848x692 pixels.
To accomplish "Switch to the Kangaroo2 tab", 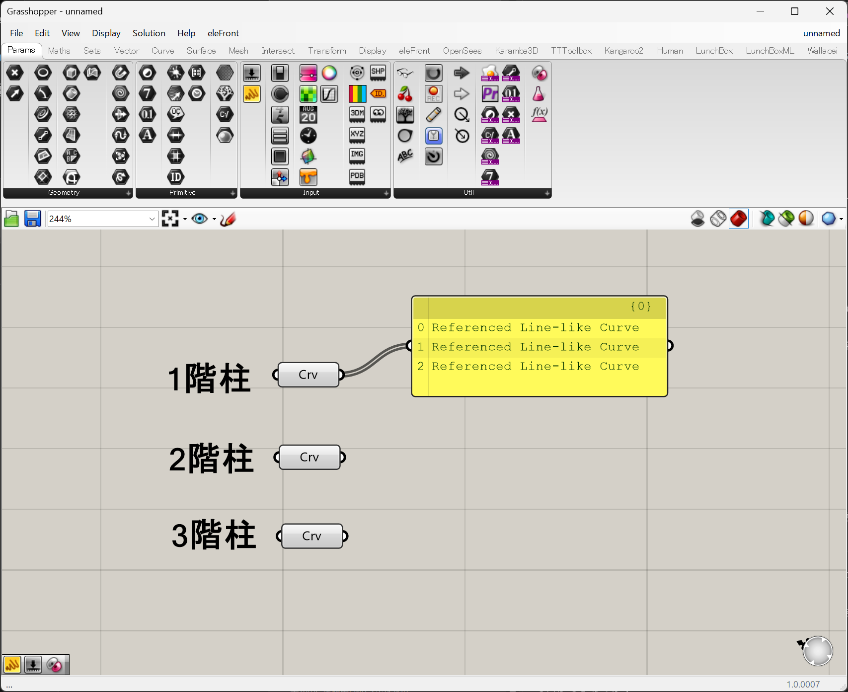I will 623,51.
